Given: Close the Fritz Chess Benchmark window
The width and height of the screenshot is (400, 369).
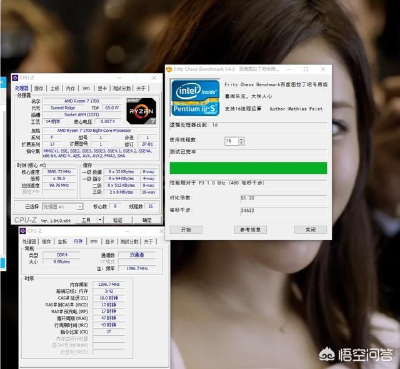Looking at the screenshot, I should coord(323,69).
